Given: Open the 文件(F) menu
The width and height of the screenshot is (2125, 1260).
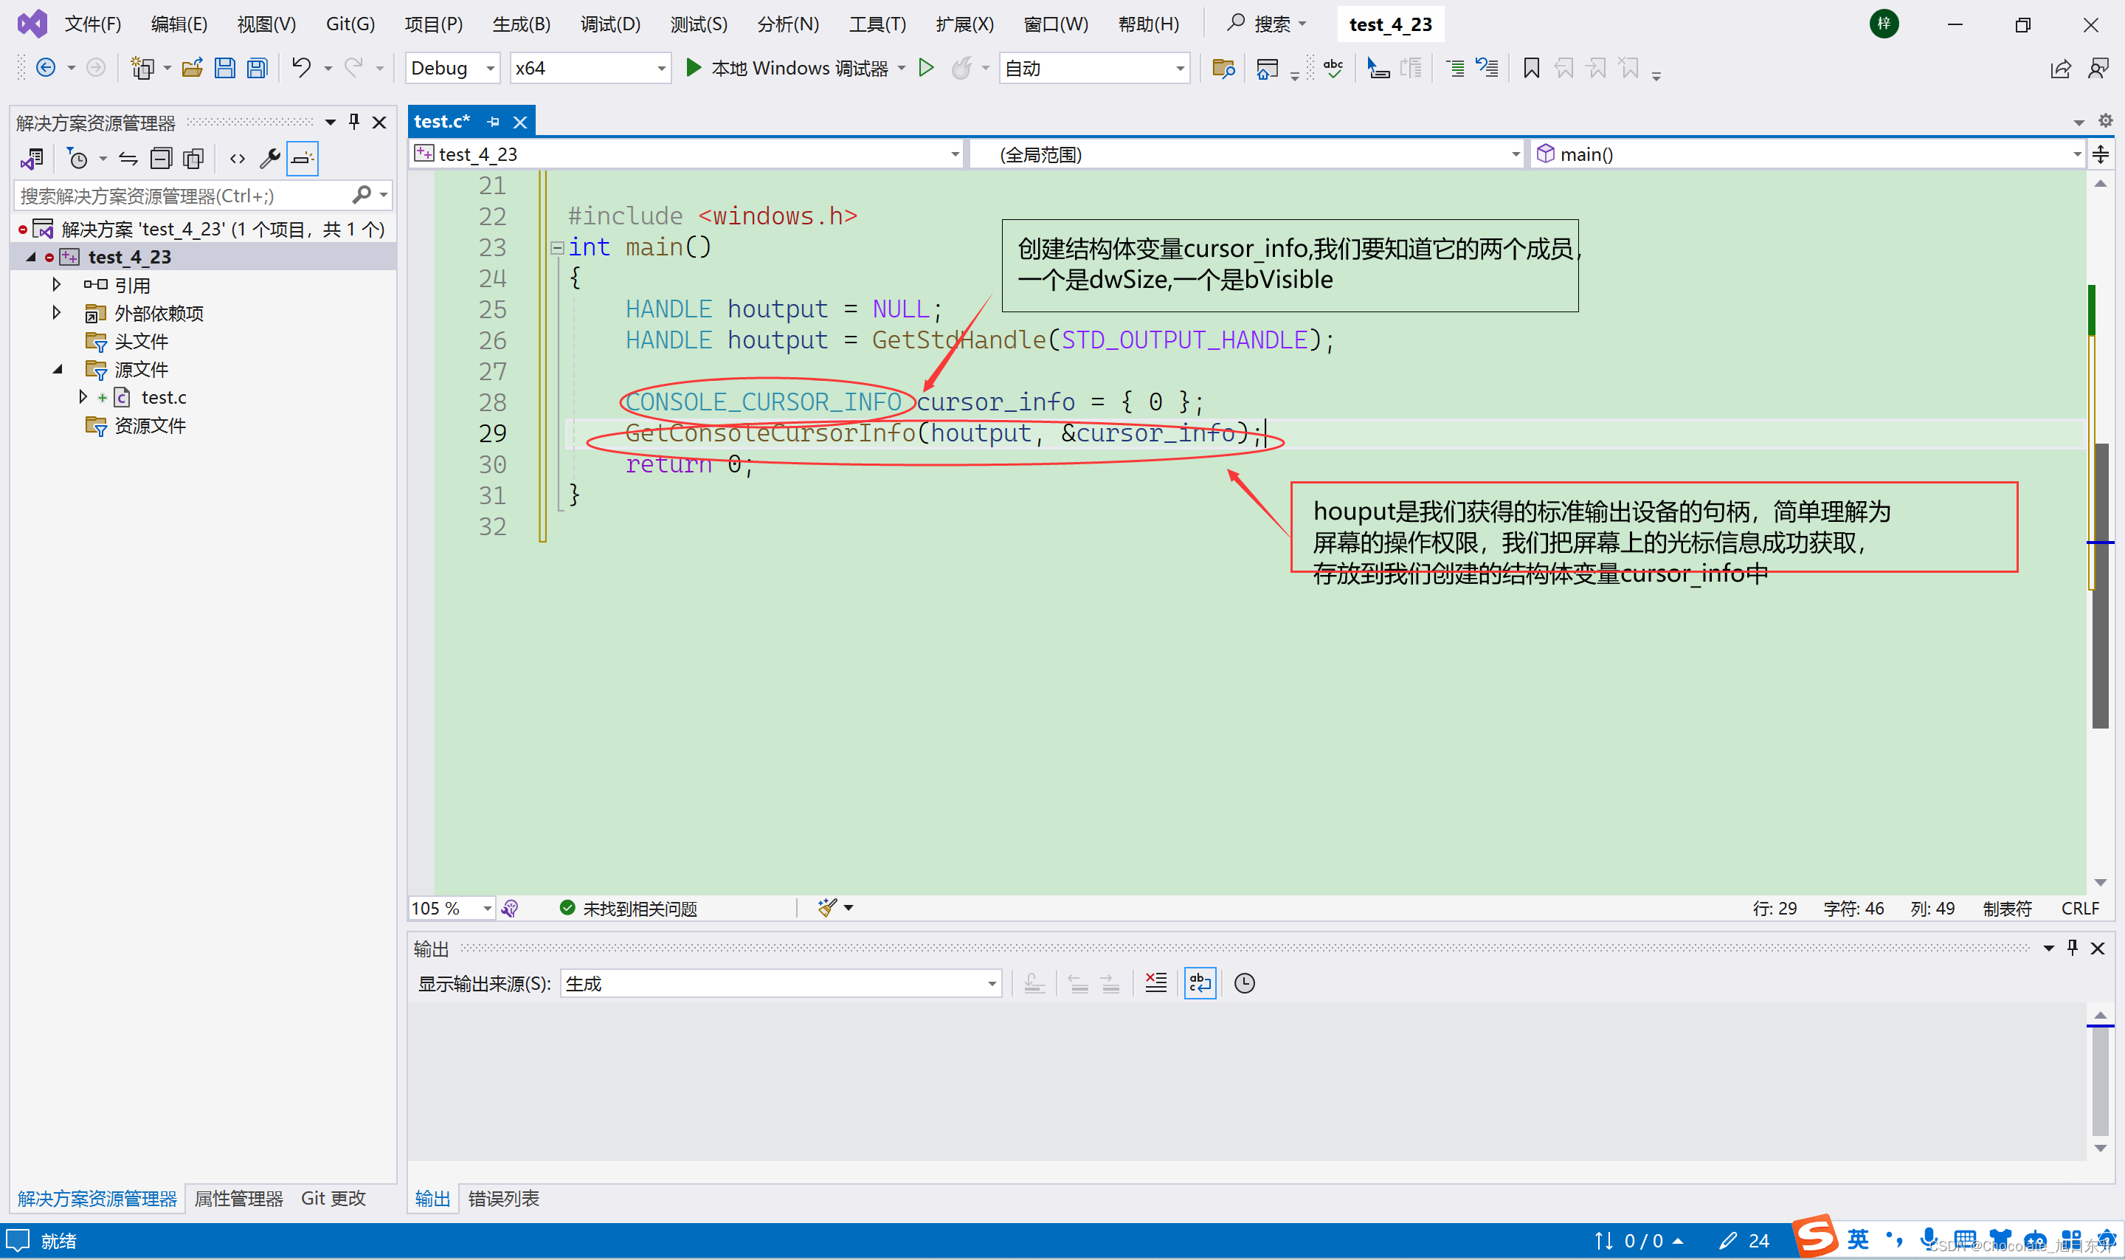Looking at the screenshot, I should click(92, 24).
